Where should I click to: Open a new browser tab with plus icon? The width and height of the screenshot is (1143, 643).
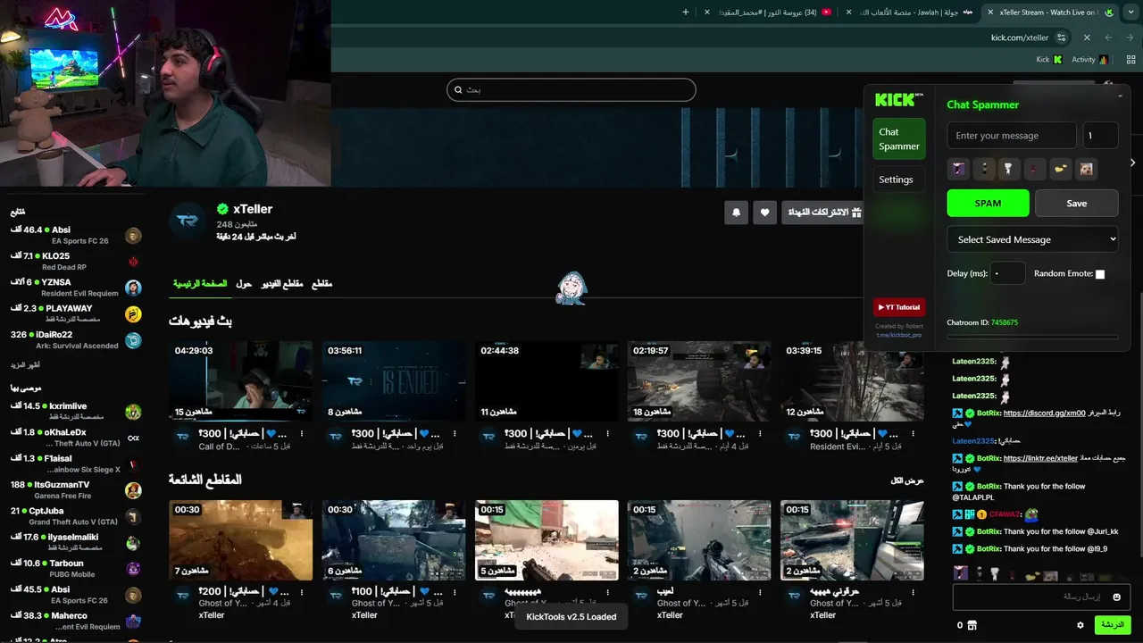(x=686, y=13)
